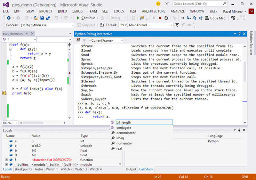The image size is (256, 180).
Task: Click the editor split-window handle above scrollbar
Action: point(69,45)
